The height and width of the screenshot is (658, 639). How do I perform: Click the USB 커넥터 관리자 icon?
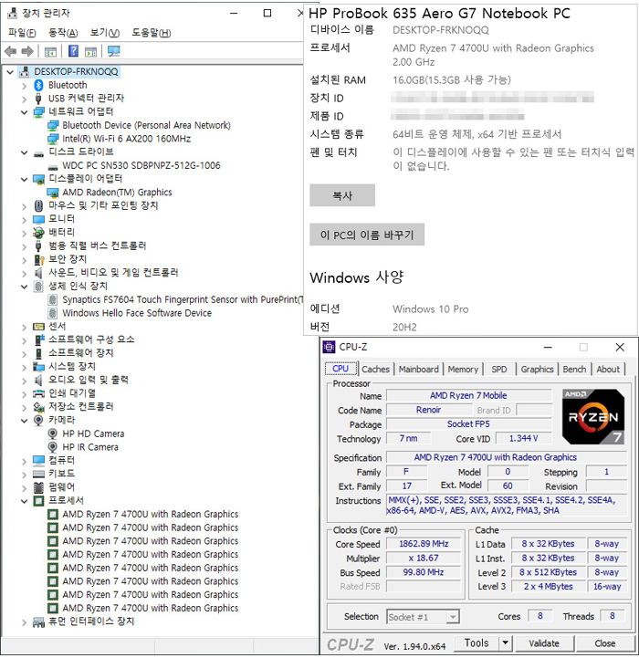pos(38,99)
